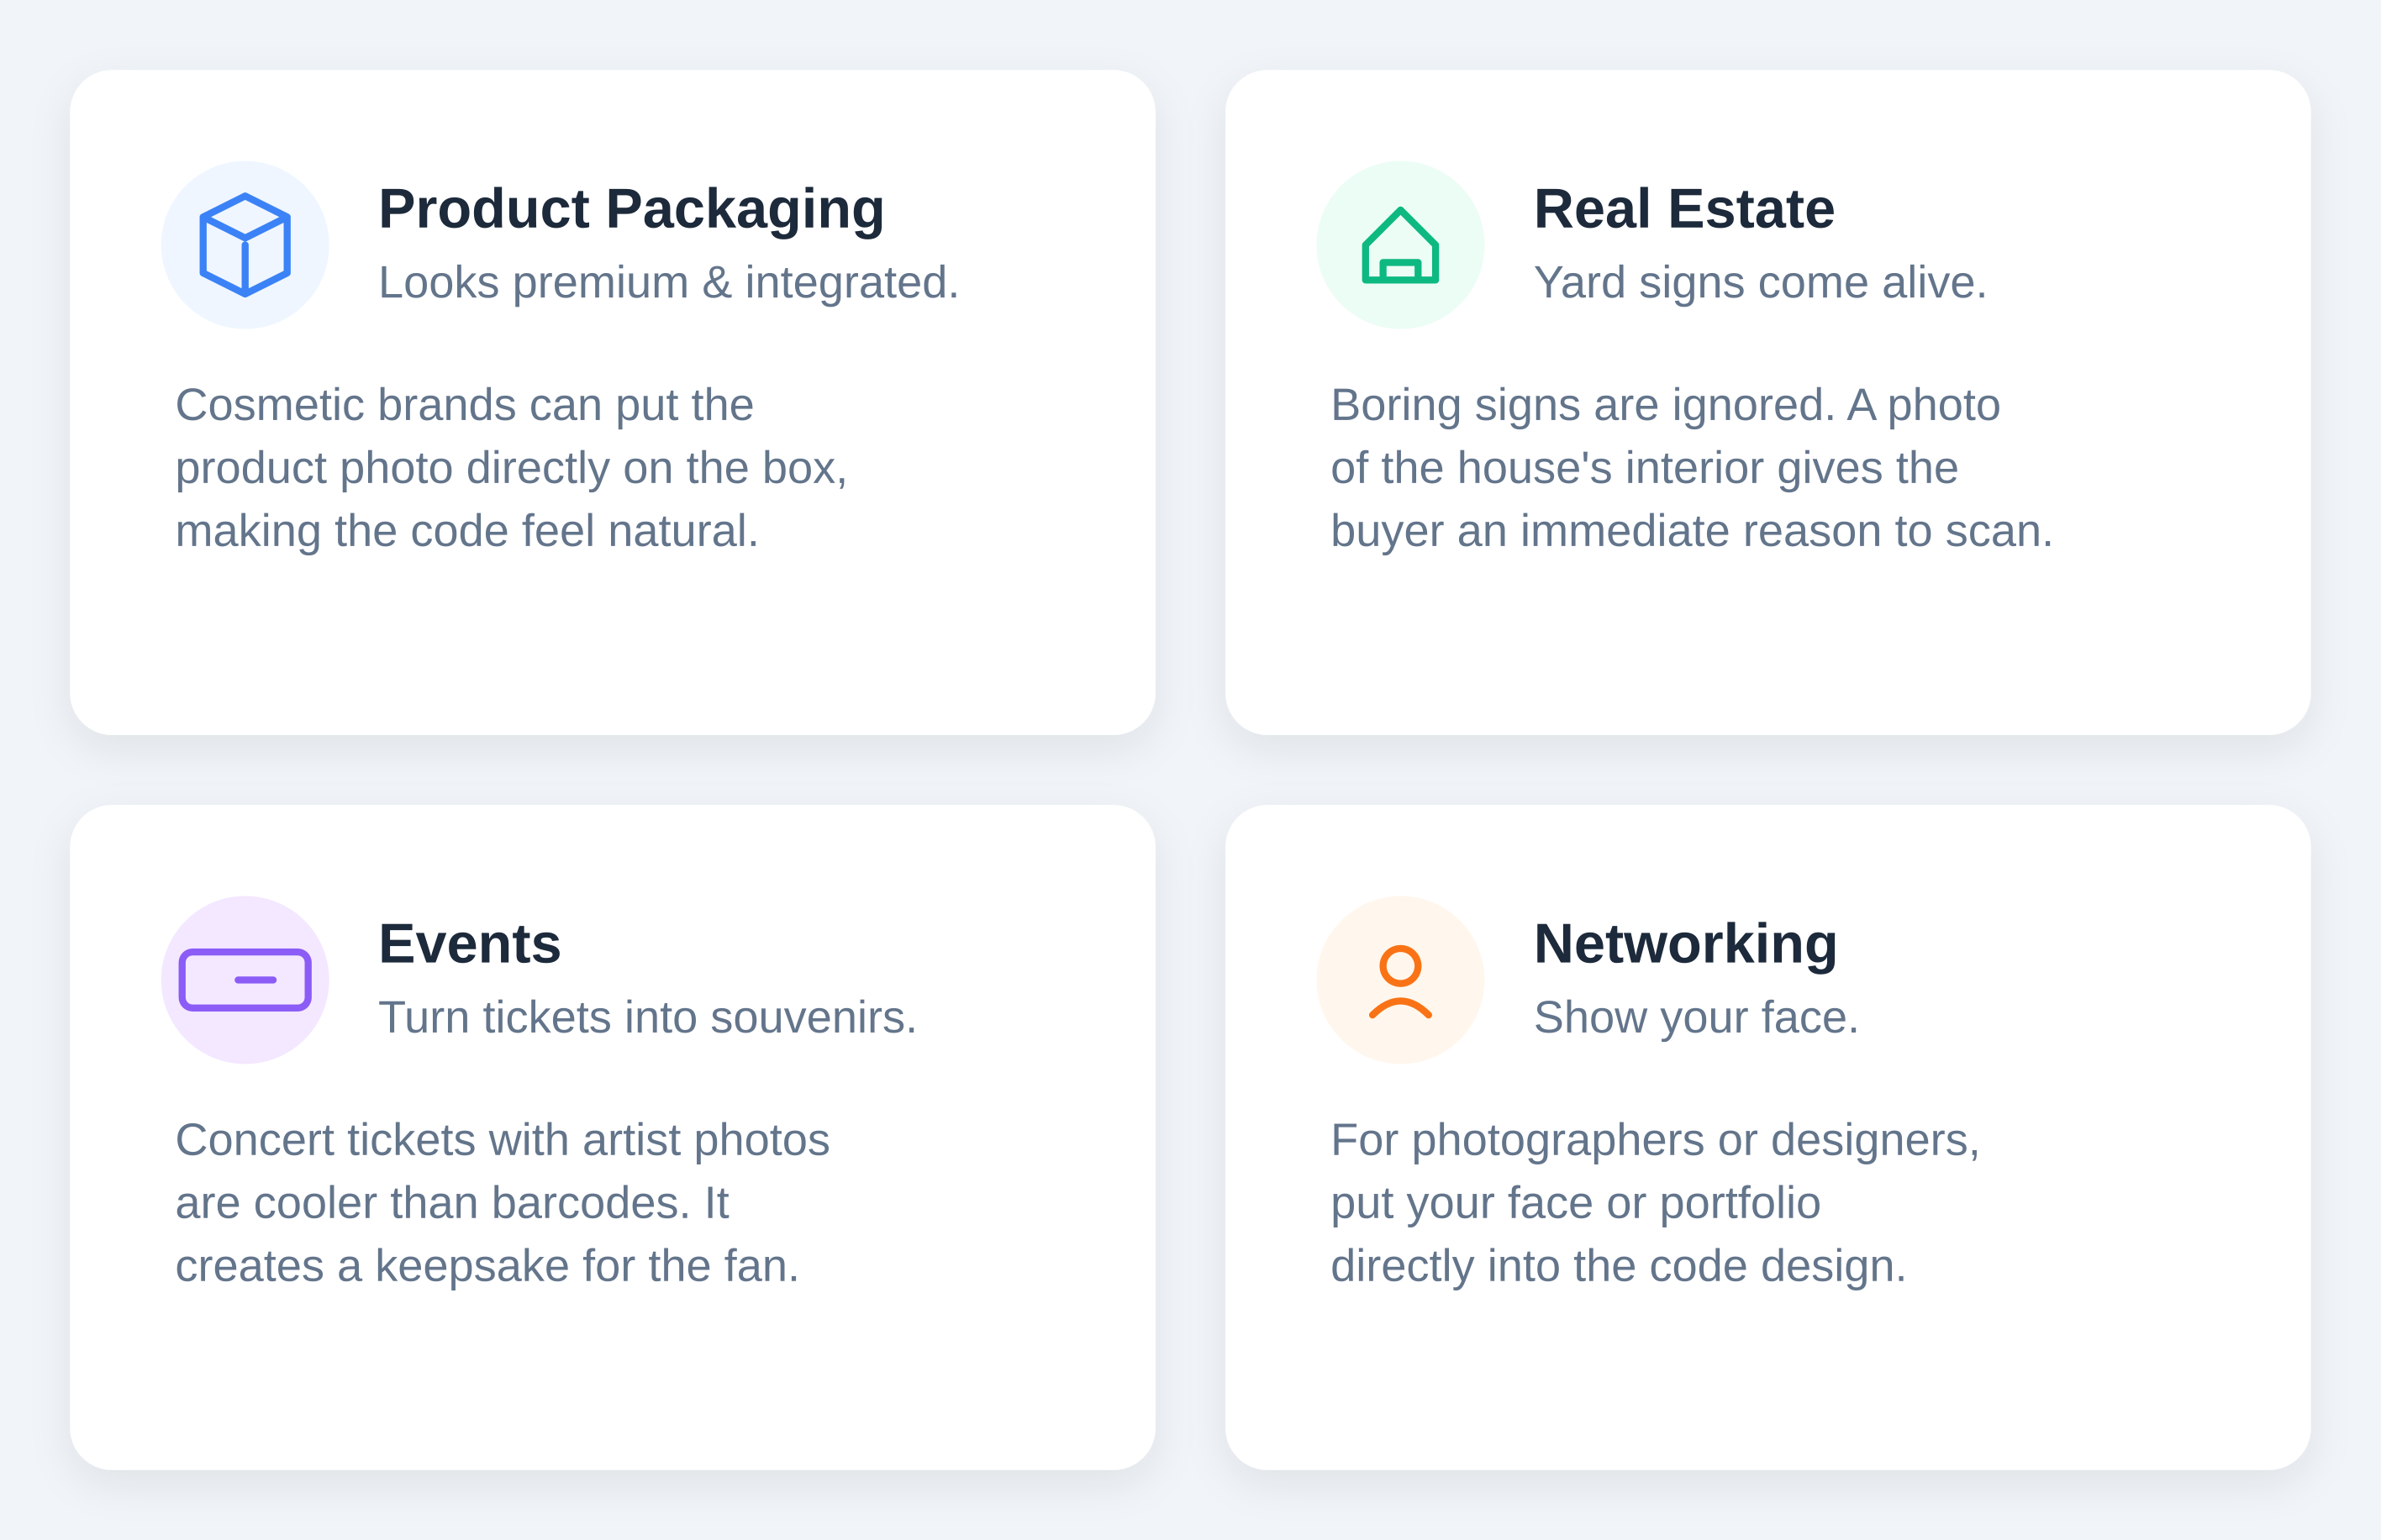2381x1540 pixels.
Task: Click empty space at bottom of Real Estate card
Action: click(1767, 650)
